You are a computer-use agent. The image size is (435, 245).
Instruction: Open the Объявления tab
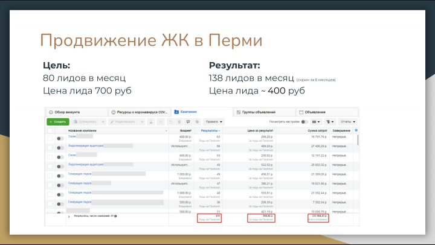coord(327,112)
